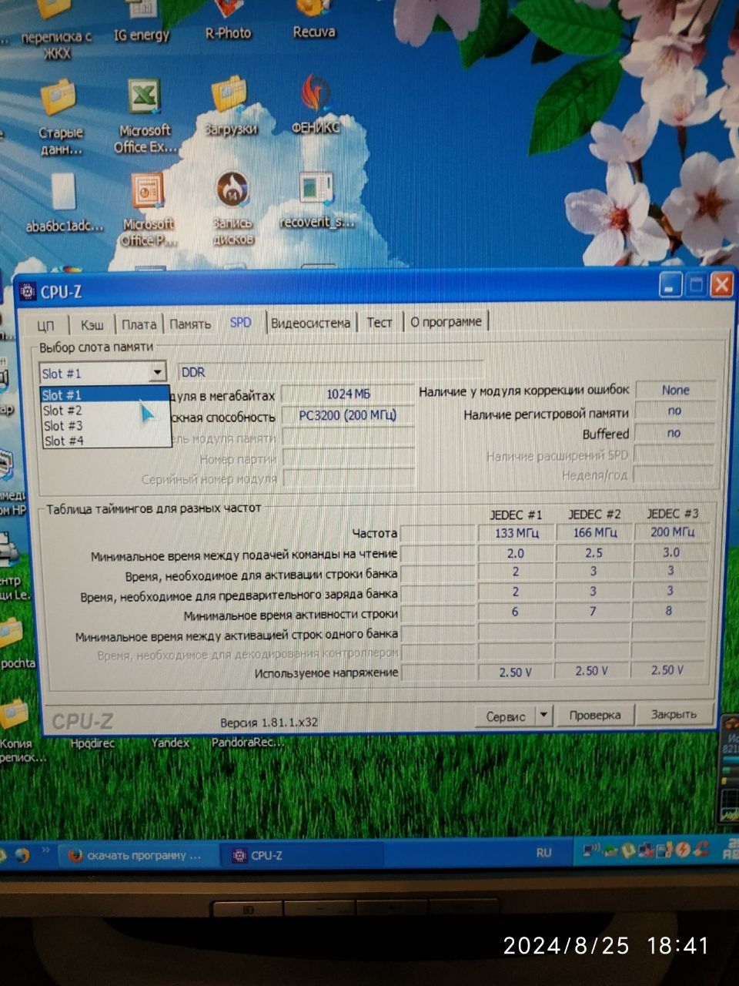Select the Hpqdirec desktop shortcut label
Image resolution: width=739 pixels, height=986 pixels.
pos(92,743)
